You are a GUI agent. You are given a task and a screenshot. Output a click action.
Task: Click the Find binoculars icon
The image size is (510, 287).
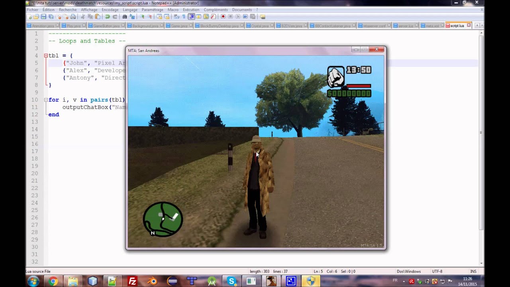[125, 17]
